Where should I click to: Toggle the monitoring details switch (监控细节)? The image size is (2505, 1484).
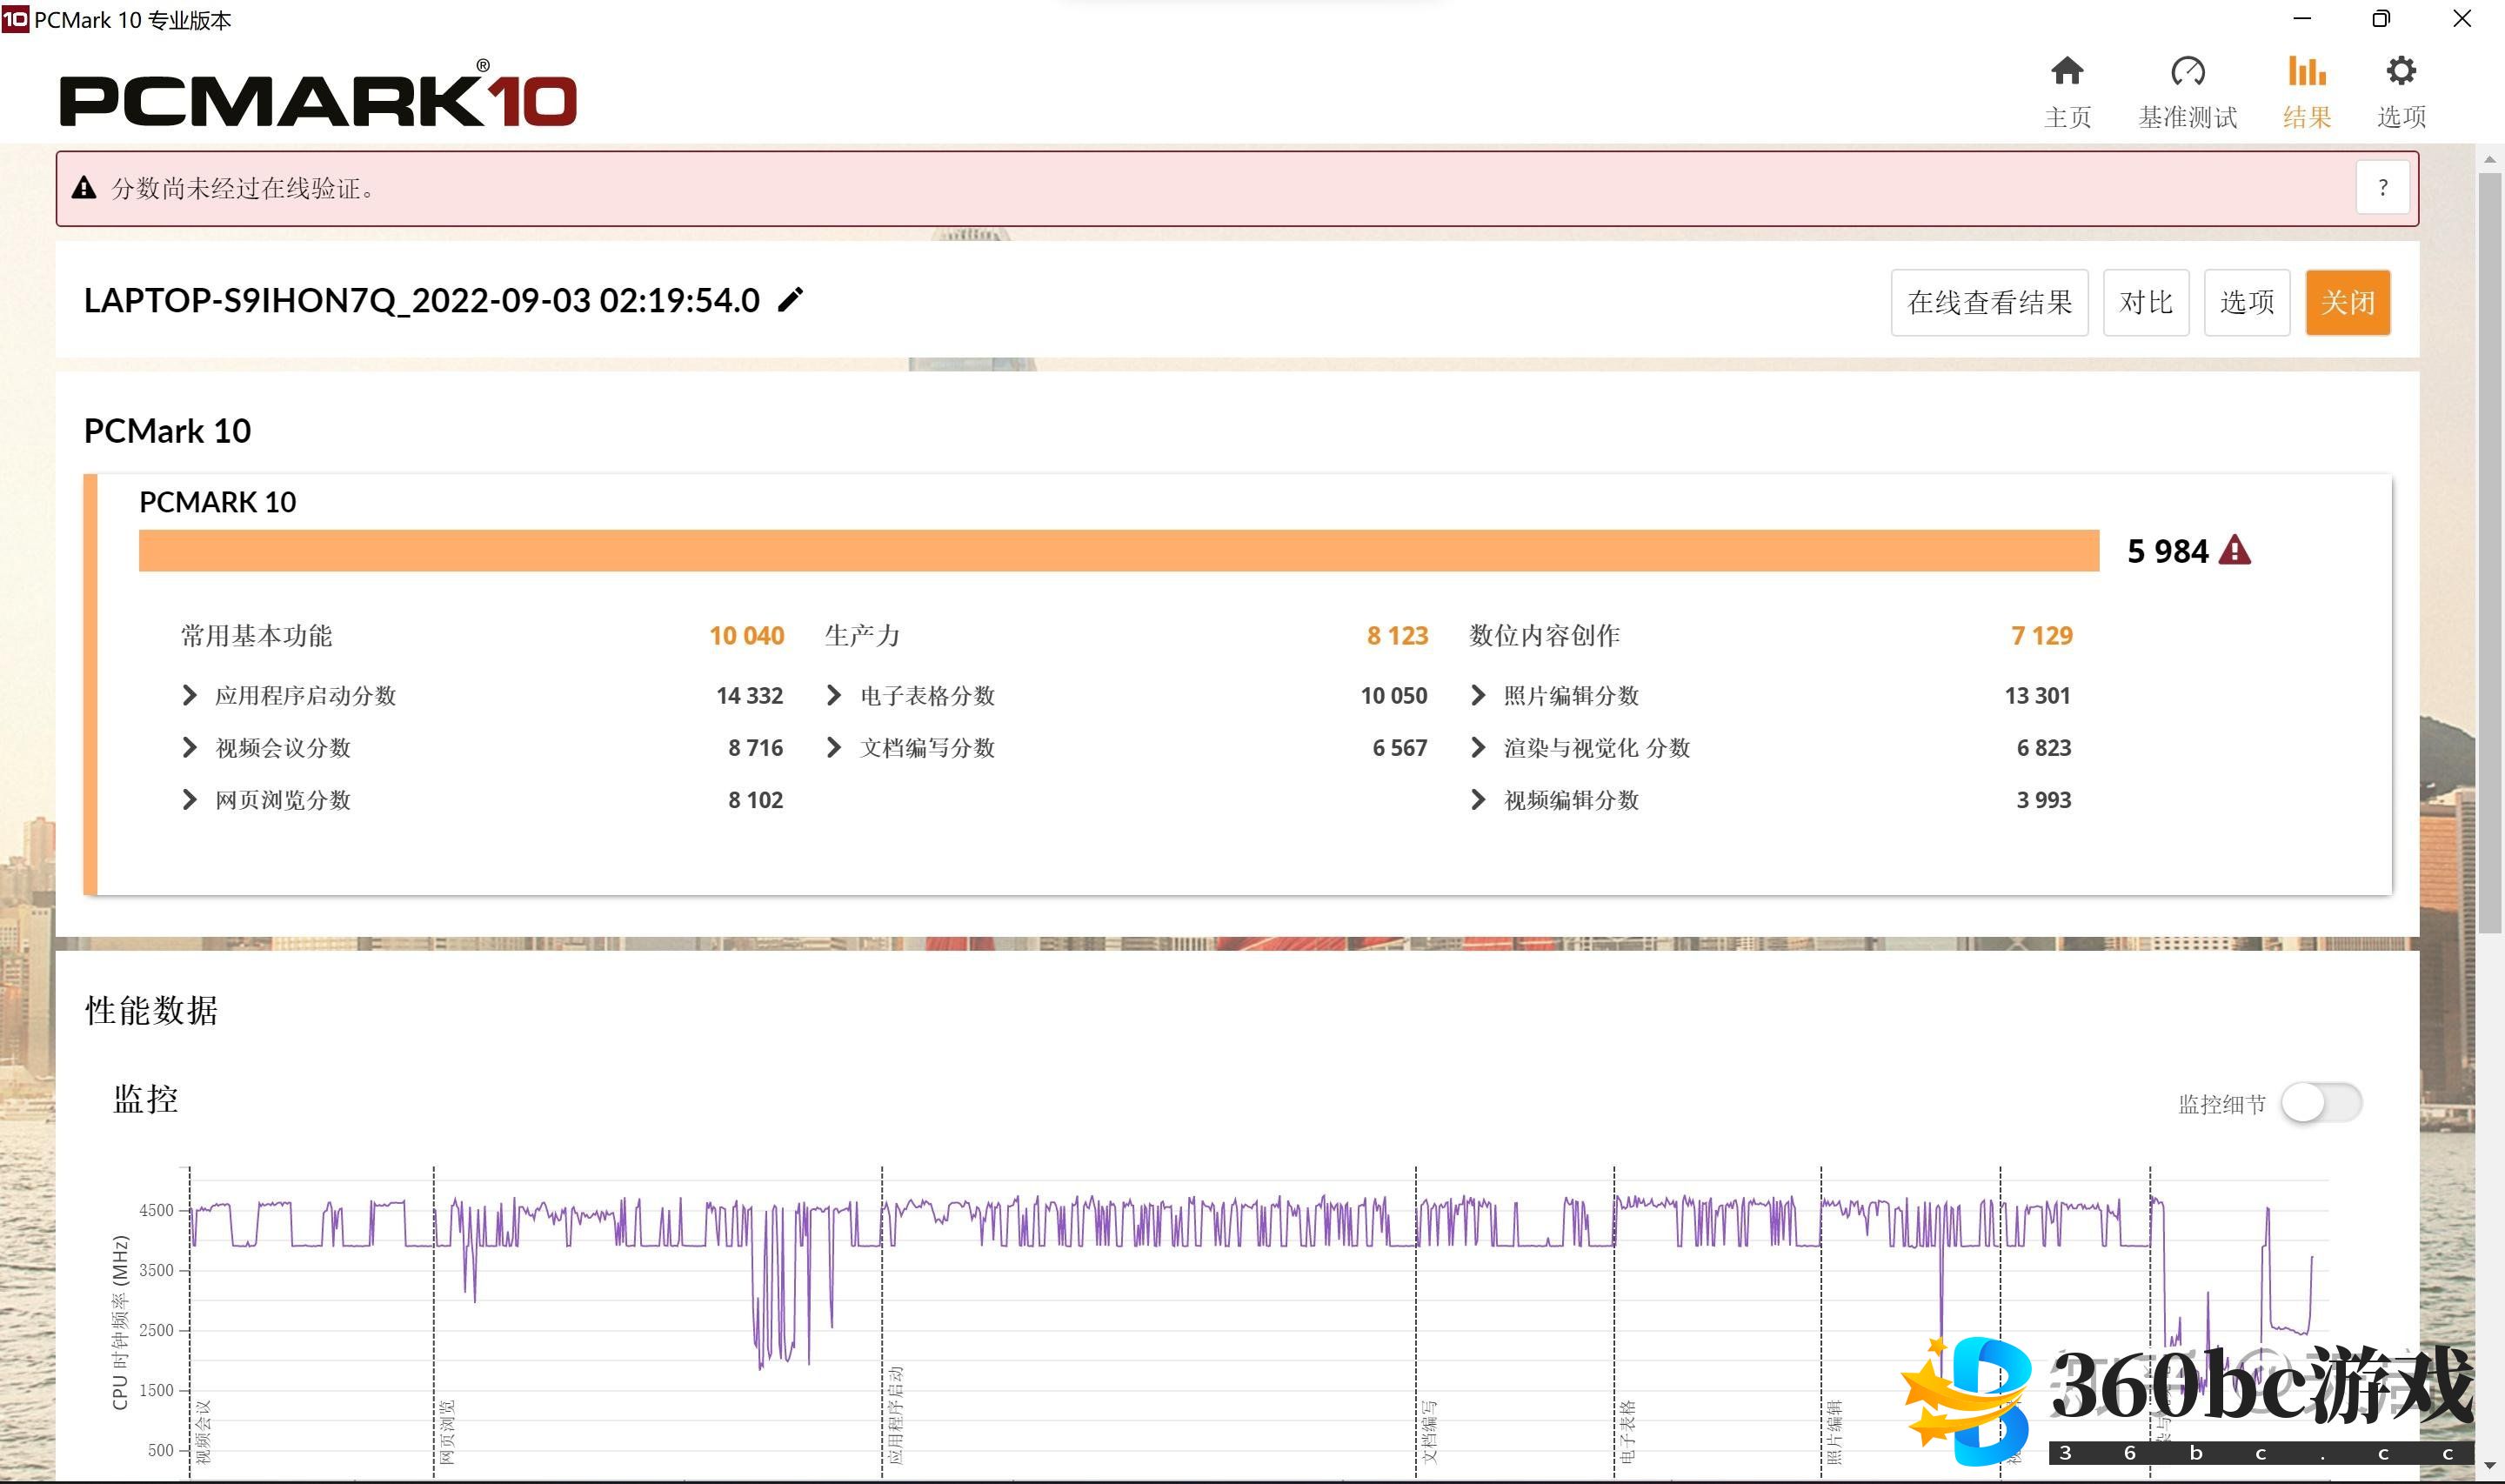[x=2320, y=1103]
